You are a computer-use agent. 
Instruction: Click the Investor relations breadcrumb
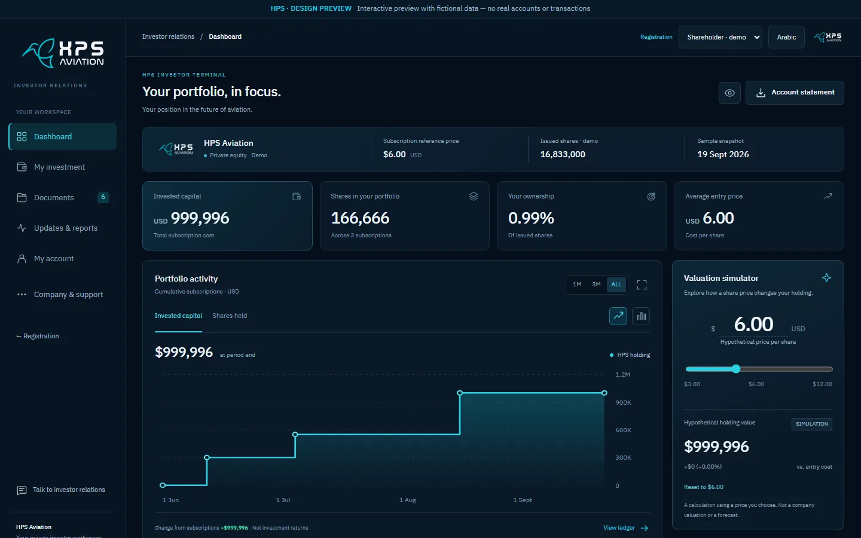coord(168,36)
